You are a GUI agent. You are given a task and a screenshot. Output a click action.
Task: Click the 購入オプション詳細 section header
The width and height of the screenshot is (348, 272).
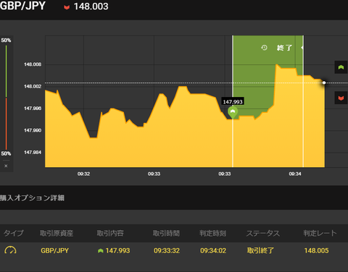(x=32, y=198)
